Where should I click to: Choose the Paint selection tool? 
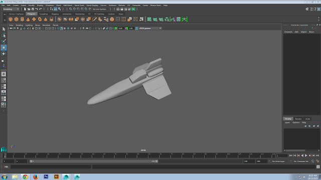pos(4,41)
